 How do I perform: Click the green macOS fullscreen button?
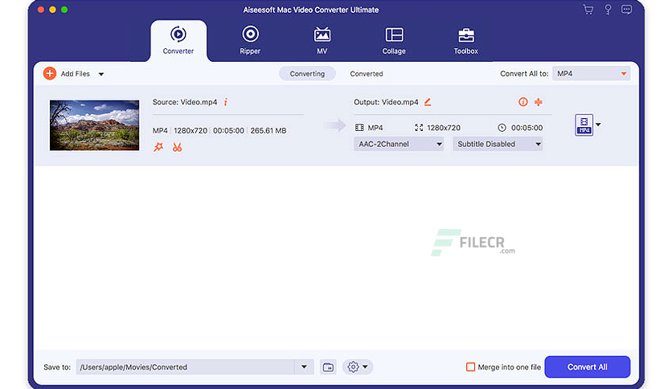pyautogui.click(x=64, y=10)
